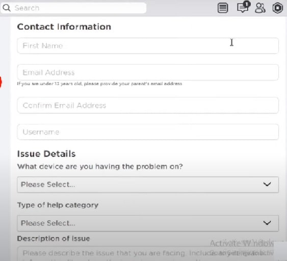Click the under 13 parent's email note

coord(99,84)
